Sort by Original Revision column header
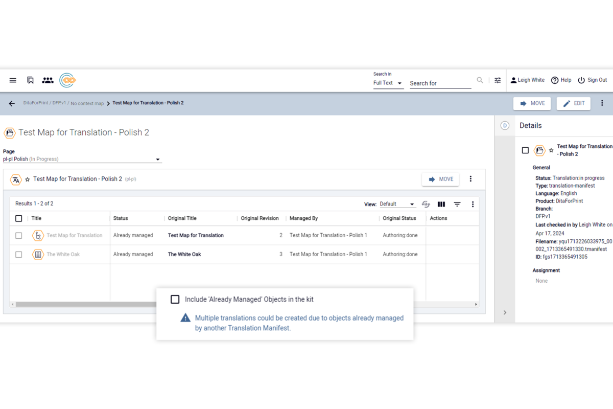Image resolution: width=613 pixels, height=409 pixels. coord(260,218)
